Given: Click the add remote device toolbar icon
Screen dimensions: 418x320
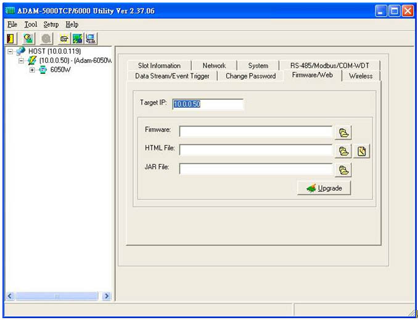Looking at the screenshot, I should 64,39.
